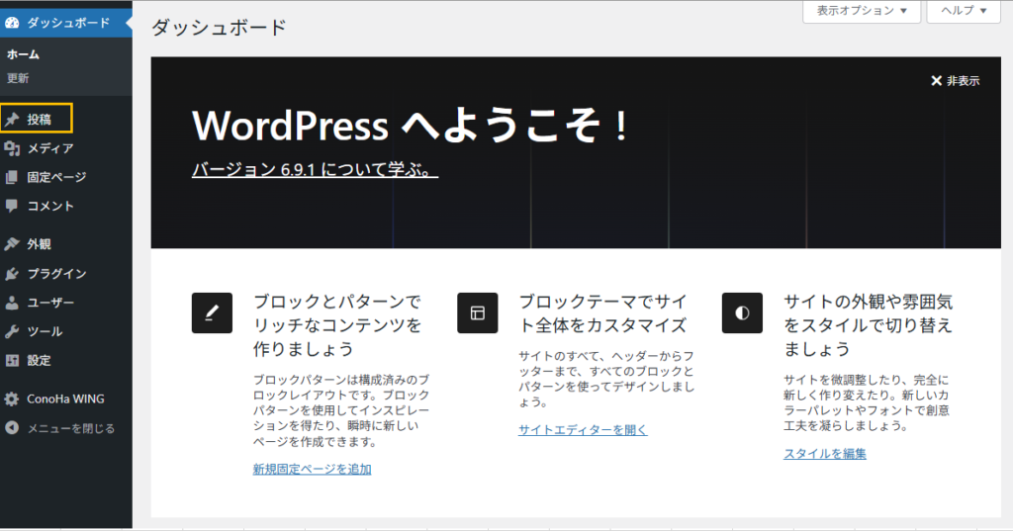
Task: Click the sliders icon beside 設定
Action: point(12,361)
